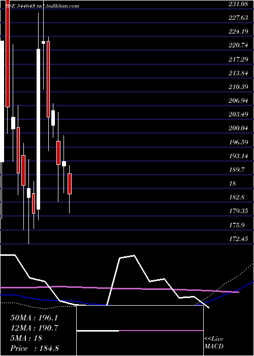Select the 172.45 lowest axis label
The height and width of the screenshot is (356, 254).
coord(238,239)
